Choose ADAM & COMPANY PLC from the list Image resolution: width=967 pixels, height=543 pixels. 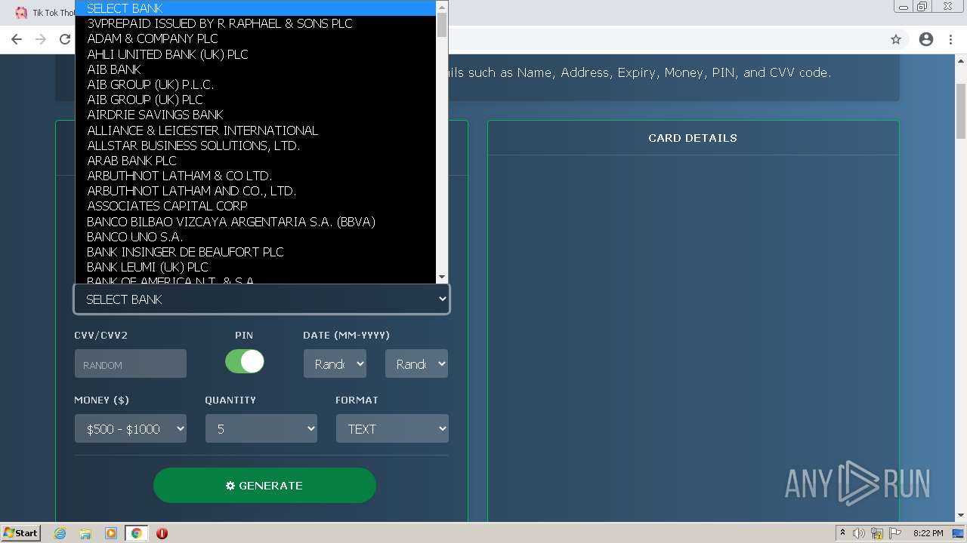255,38
